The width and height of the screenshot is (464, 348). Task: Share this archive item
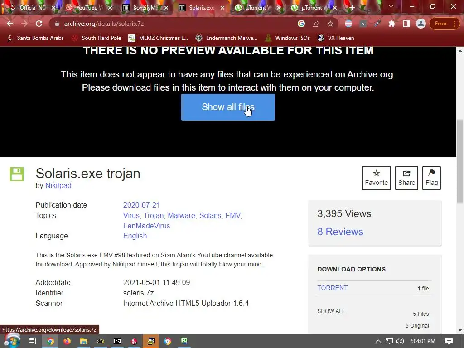click(406, 178)
